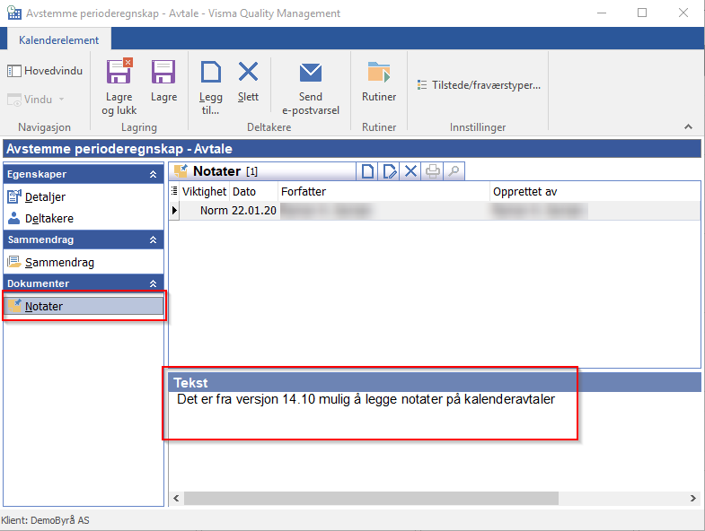Open Tilstede/fraværstyper settings
The image size is (705, 531).
(x=479, y=85)
